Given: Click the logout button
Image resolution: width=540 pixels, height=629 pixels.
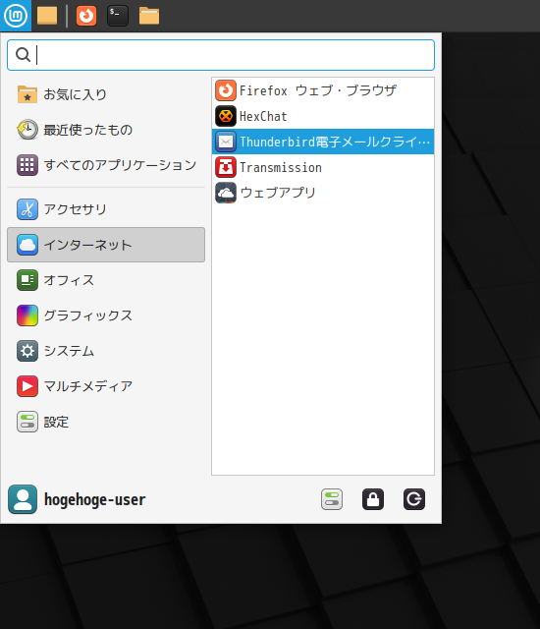Looking at the screenshot, I should click(414, 499).
